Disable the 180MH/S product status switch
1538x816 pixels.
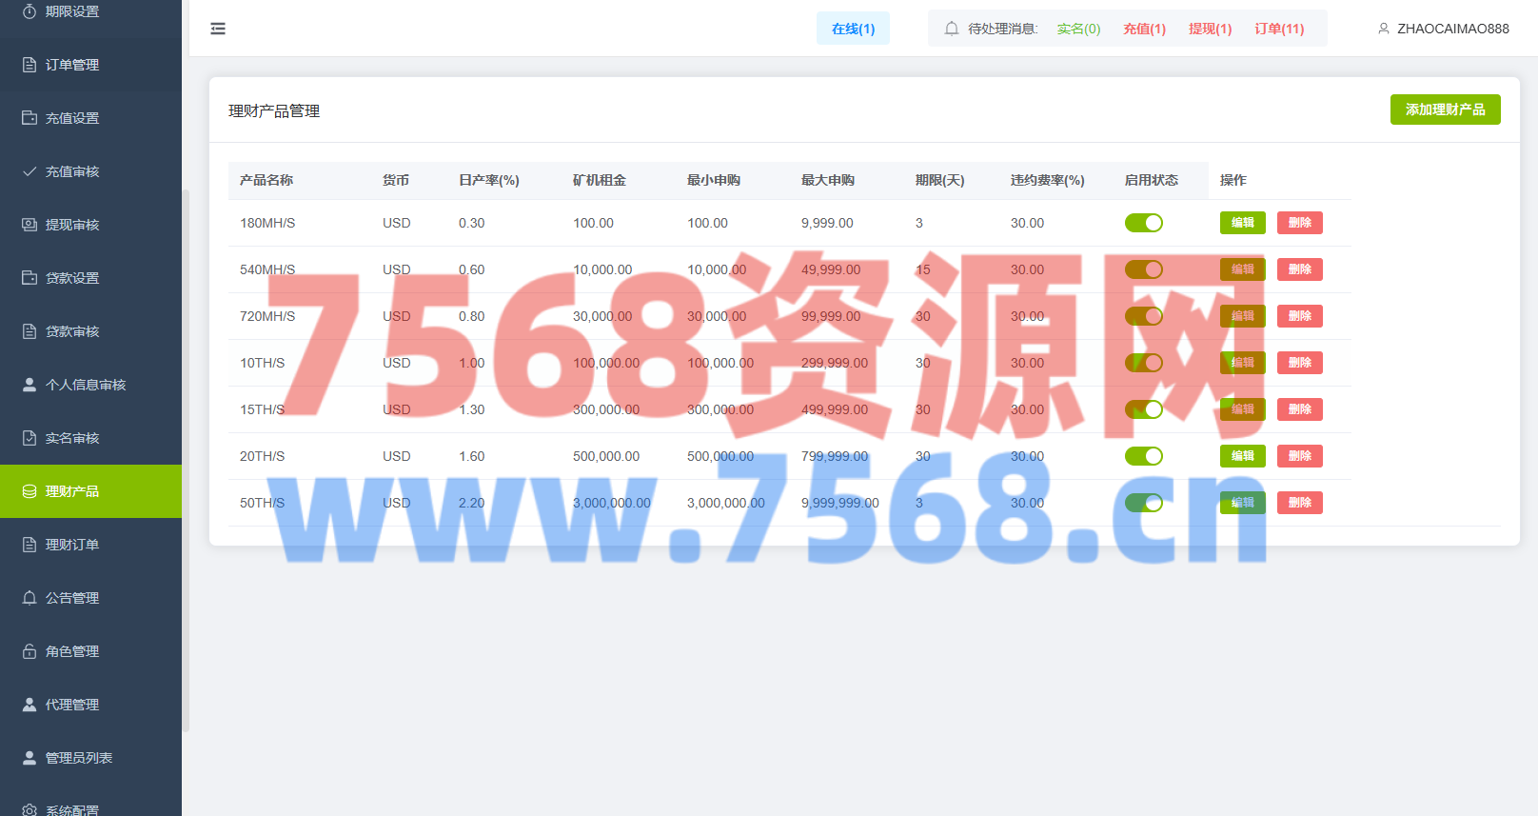pyautogui.click(x=1143, y=223)
